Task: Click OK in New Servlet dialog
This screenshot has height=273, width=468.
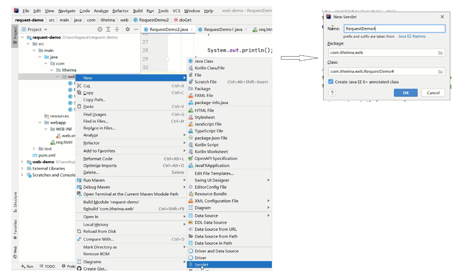Action: [x=406, y=93]
